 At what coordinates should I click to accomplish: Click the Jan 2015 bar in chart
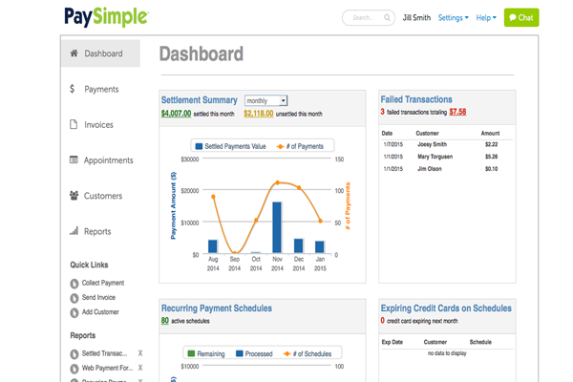[320, 246]
